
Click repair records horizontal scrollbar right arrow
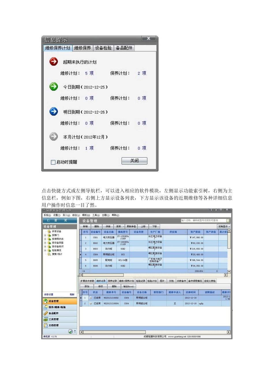tap(229, 332)
